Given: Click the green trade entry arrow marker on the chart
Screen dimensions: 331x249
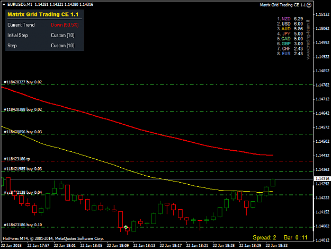Looking at the screenshot, I should pyautogui.click(x=126, y=227).
